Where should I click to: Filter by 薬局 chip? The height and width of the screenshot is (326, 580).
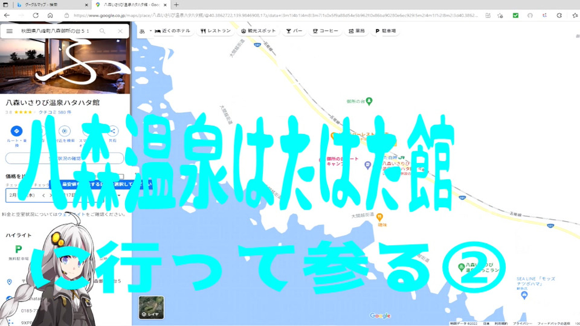coord(356,31)
